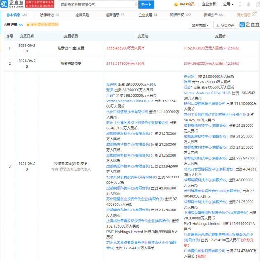
Task: Open 苏州硅星创业投资 in 变更前 column
Action: pos(135,199)
